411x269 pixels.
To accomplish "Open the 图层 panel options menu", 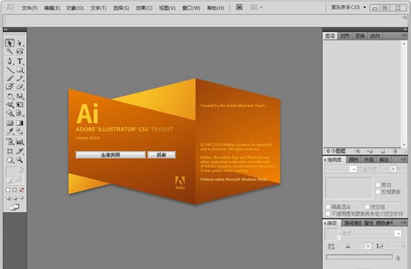I will [x=403, y=35].
